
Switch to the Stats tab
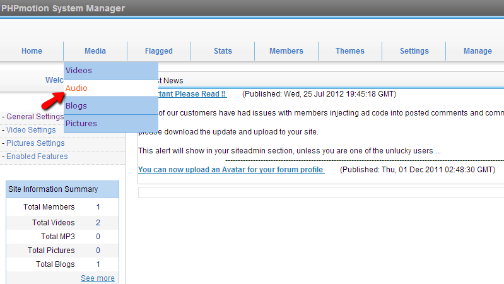(223, 51)
